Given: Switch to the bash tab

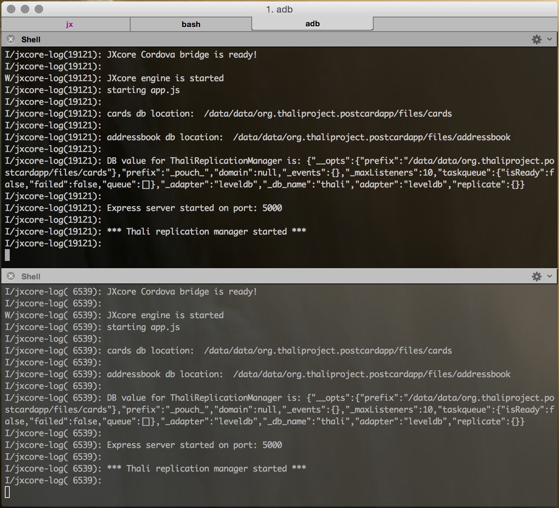Looking at the screenshot, I should pos(191,24).
